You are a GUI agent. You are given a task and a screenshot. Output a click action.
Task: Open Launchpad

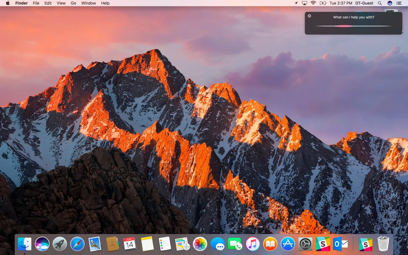pyautogui.click(x=59, y=244)
